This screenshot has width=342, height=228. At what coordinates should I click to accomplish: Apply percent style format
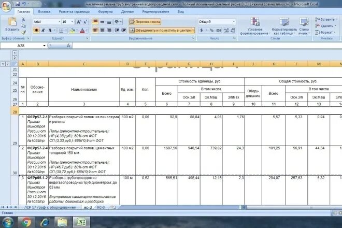pyautogui.click(x=211, y=31)
